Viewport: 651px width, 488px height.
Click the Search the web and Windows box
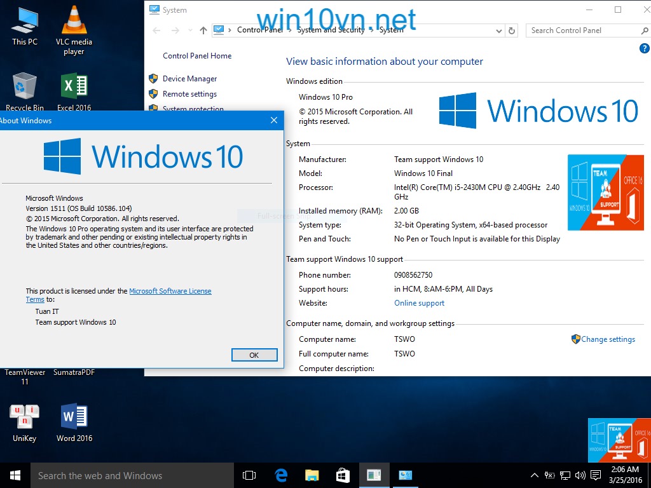132,475
